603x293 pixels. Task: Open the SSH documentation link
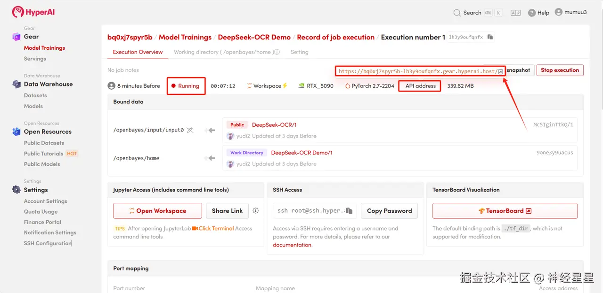(x=292, y=245)
